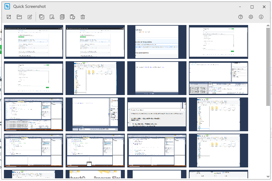Select the second-row web form thumbnail at the left
Viewport: 272px width, 181px height.
34,78
